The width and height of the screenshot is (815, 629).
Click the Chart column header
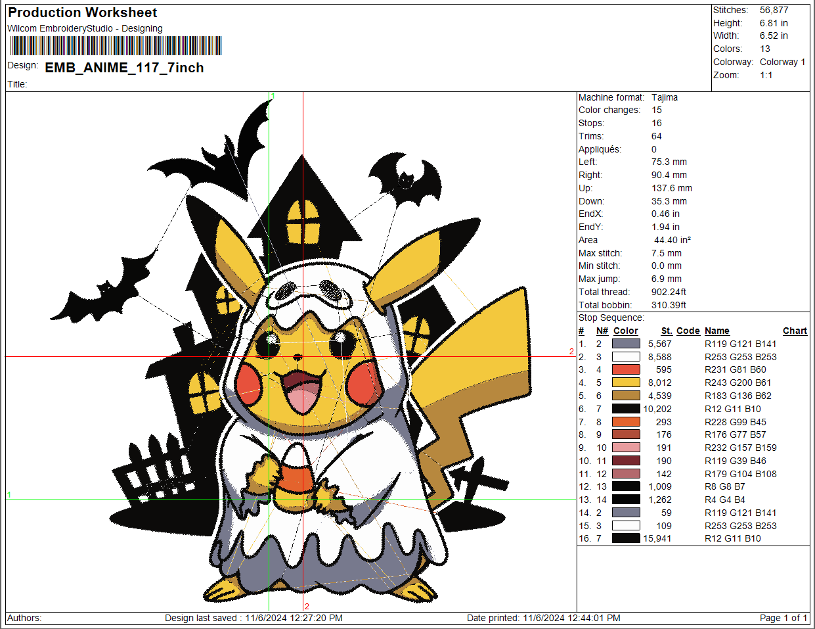point(795,331)
